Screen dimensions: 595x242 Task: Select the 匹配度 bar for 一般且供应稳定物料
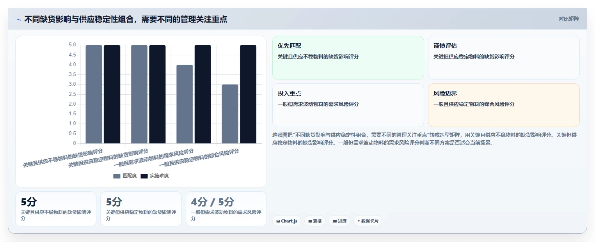pyautogui.click(x=230, y=114)
